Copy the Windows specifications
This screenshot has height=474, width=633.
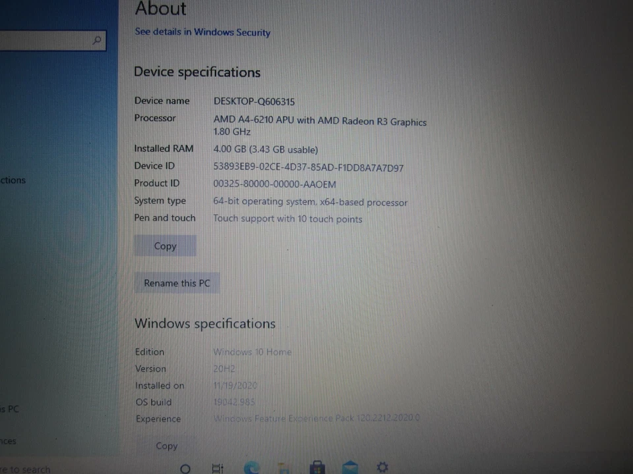[x=166, y=446]
